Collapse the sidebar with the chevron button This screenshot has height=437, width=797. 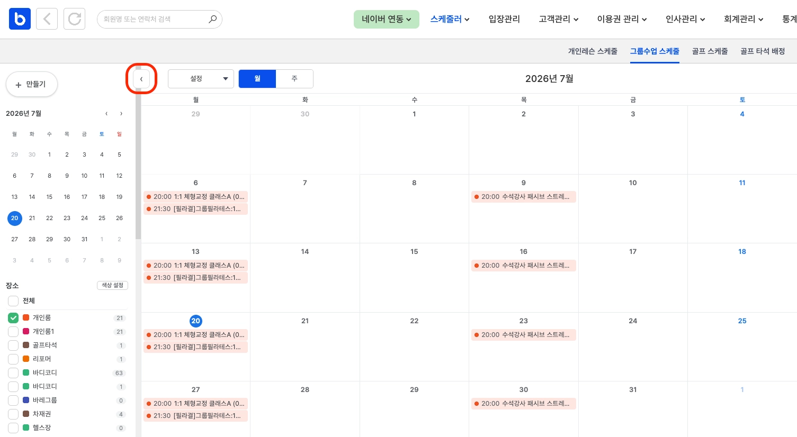pos(141,79)
